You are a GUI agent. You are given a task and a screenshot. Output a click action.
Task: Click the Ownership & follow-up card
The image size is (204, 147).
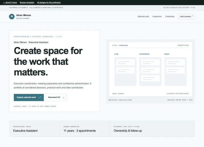click(152, 129)
